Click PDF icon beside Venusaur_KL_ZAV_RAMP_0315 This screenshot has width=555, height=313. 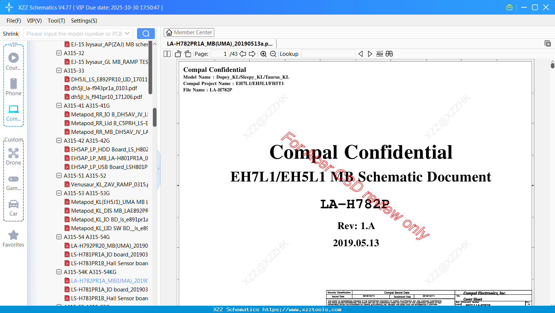coord(67,184)
